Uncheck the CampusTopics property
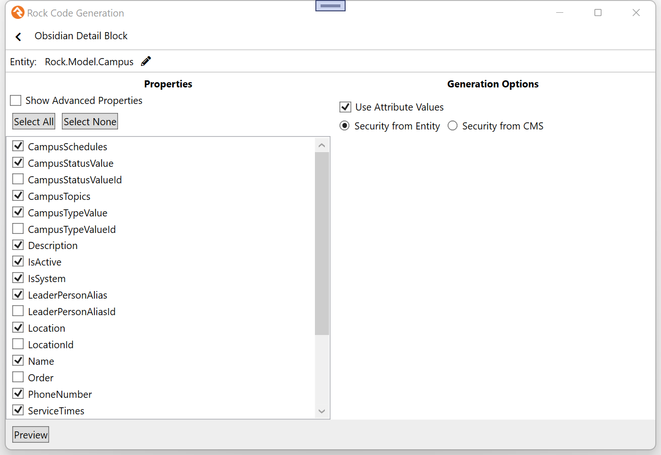661x455 pixels. coord(18,196)
